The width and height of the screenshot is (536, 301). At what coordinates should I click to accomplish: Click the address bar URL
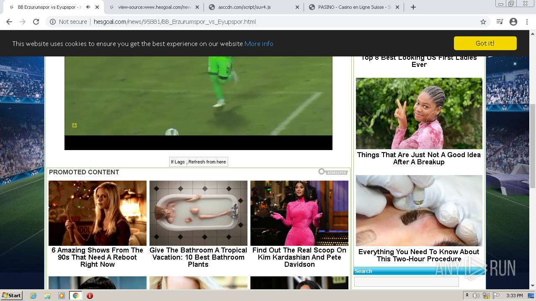click(x=175, y=22)
